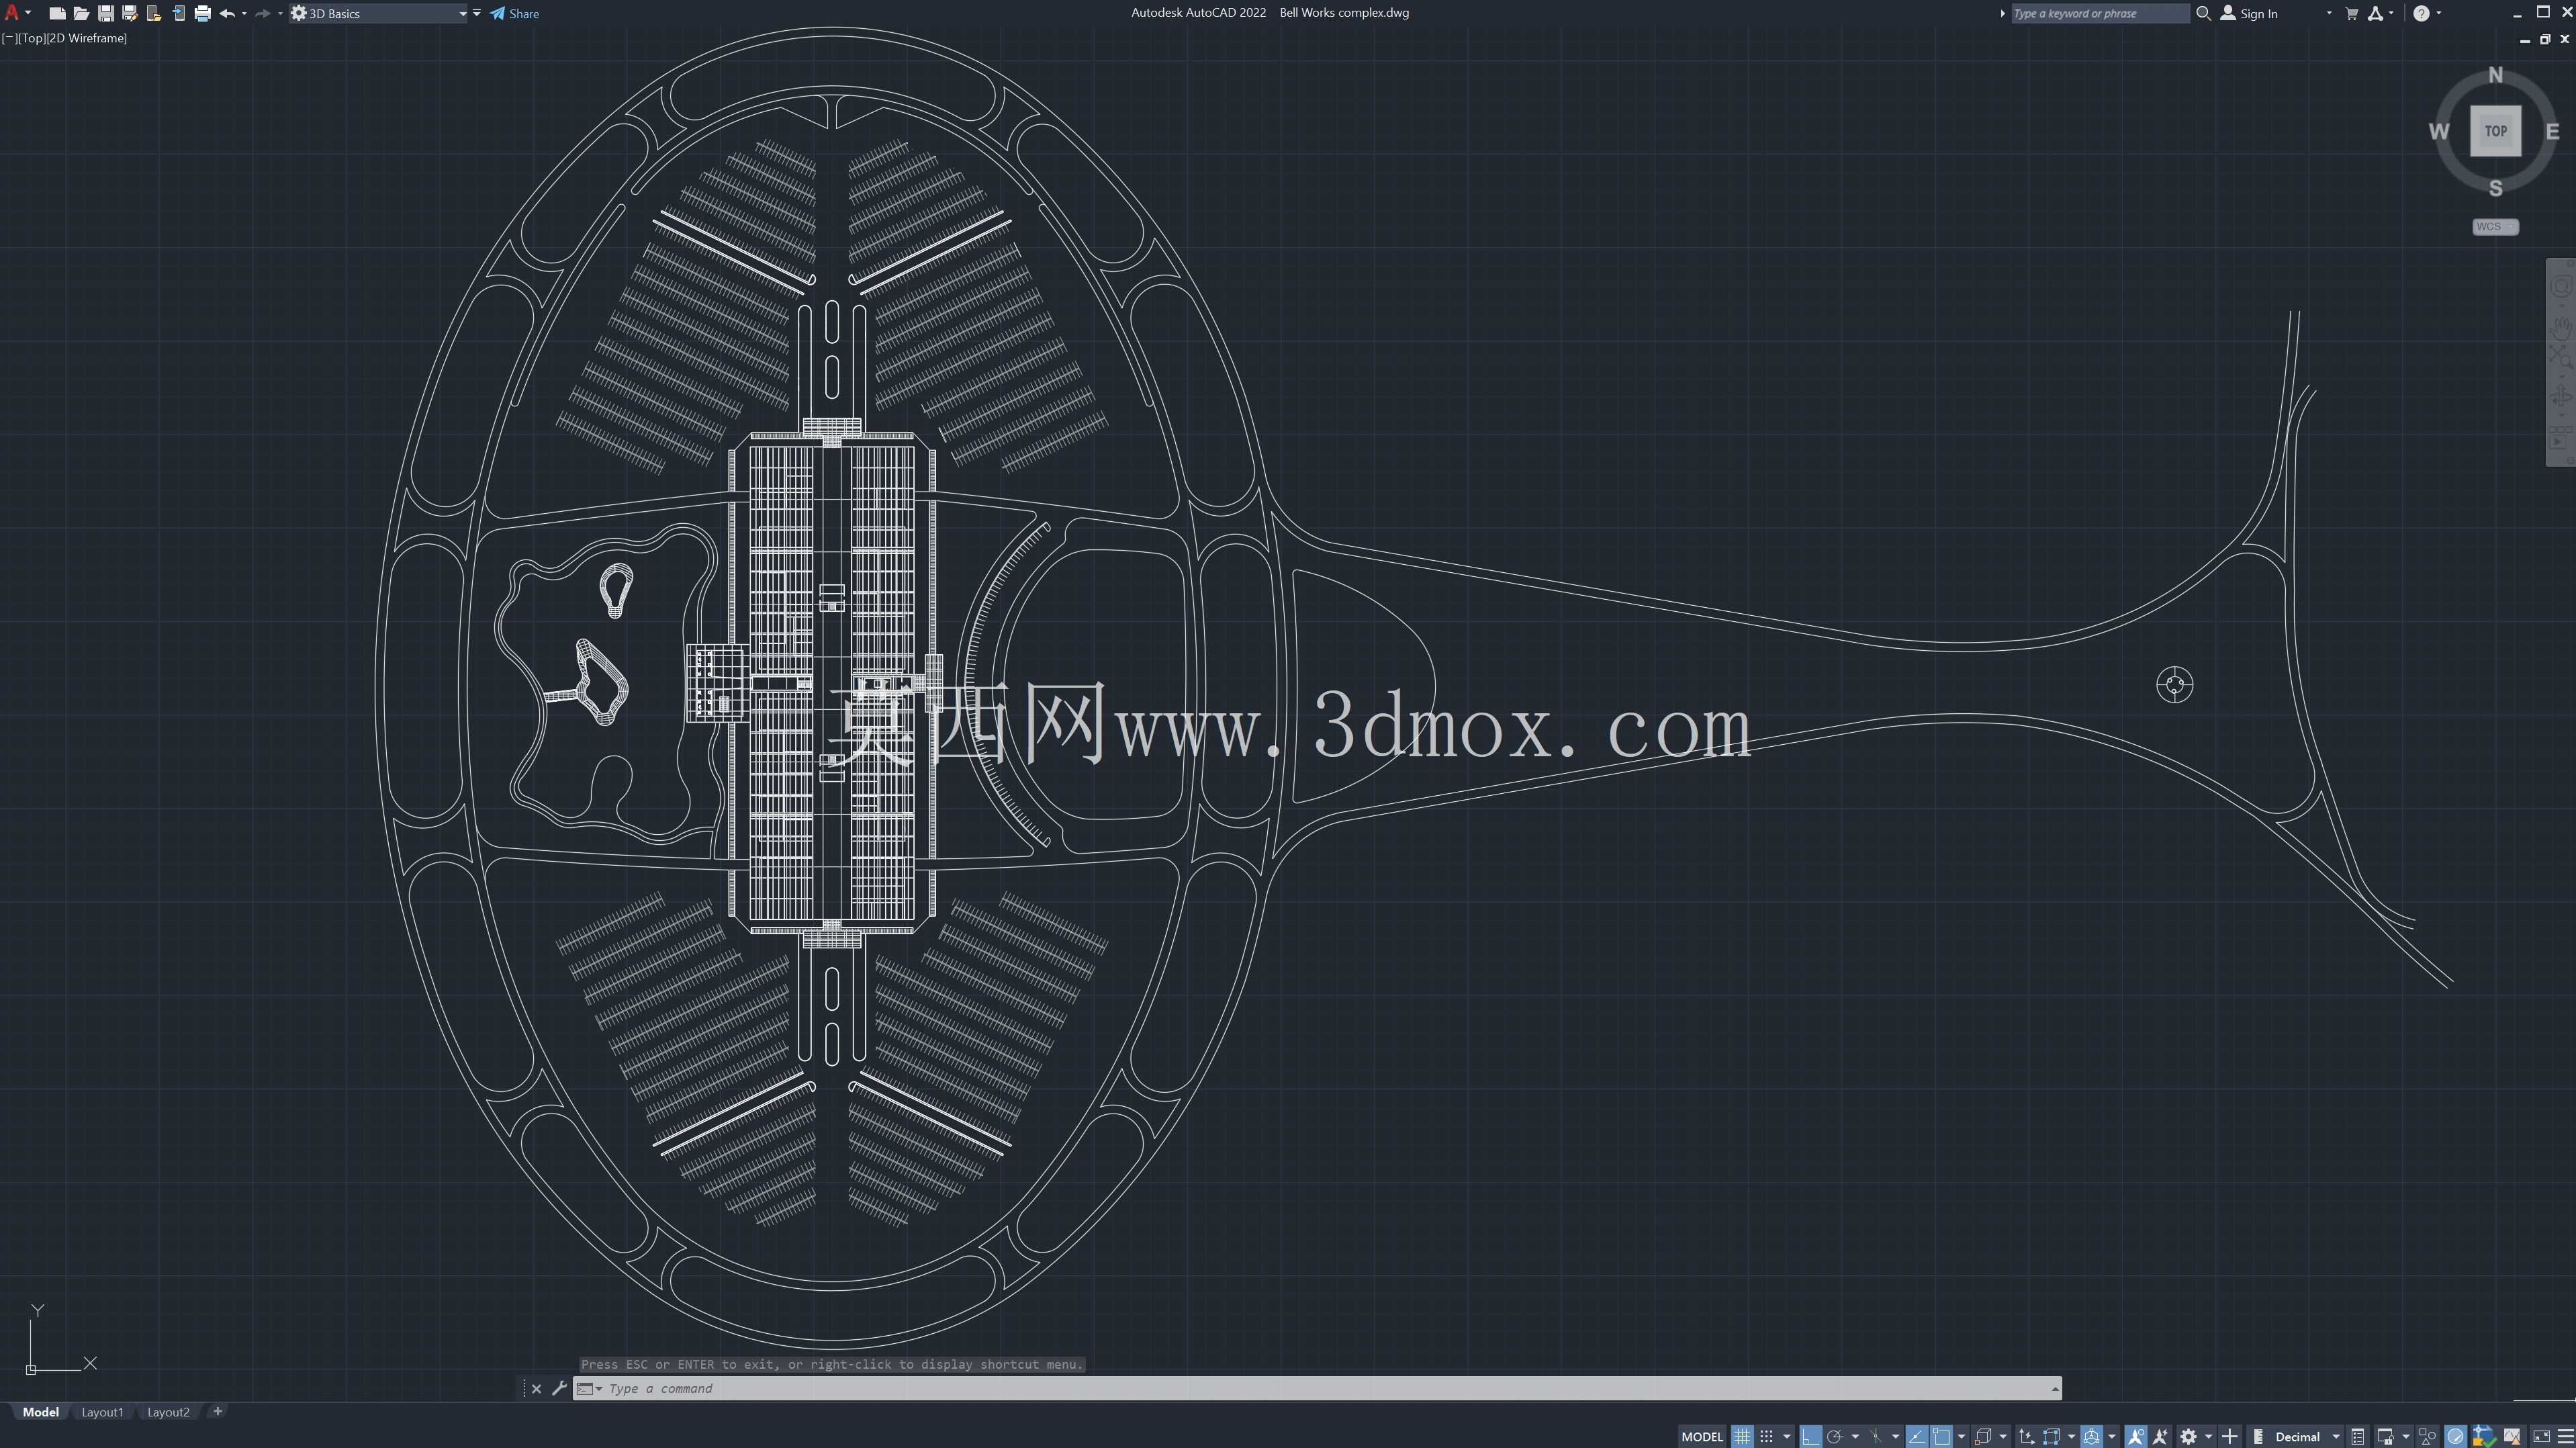This screenshot has width=2576, height=1448.
Task: Toggle Polar Tracking
Action: tap(1835, 1437)
